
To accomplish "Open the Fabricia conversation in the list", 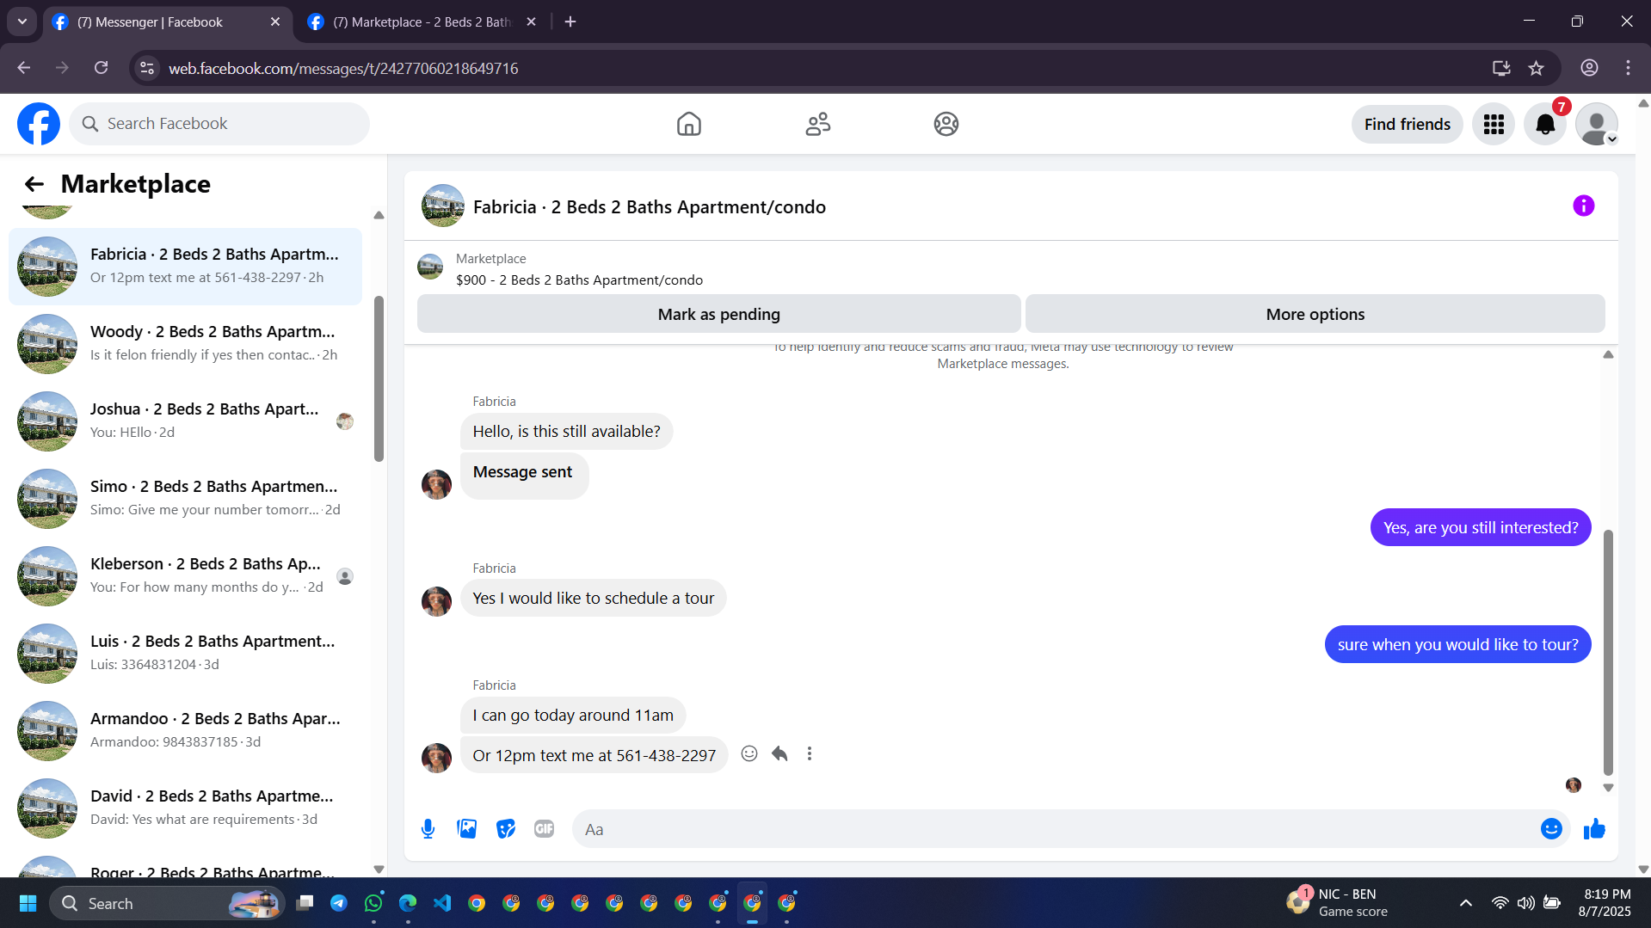I will (x=185, y=267).
